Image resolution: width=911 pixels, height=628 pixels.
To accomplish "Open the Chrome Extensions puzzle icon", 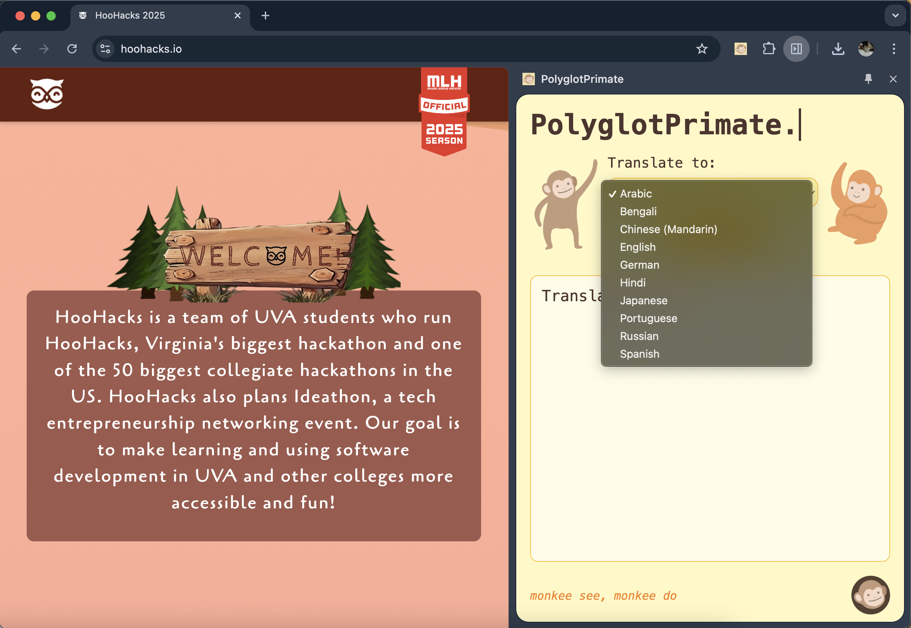I will (x=769, y=49).
